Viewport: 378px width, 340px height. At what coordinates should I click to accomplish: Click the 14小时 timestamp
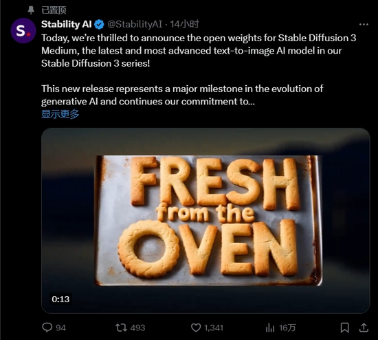pos(184,24)
